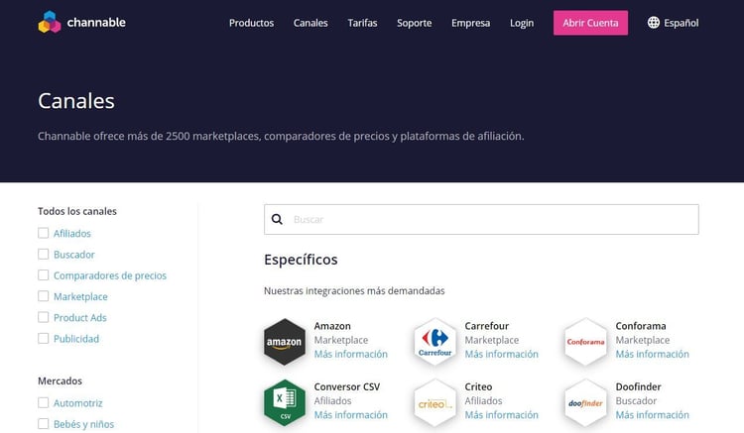Check the Buscador filter checkbox
Viewport: 744px width, 433px height.
44,254
